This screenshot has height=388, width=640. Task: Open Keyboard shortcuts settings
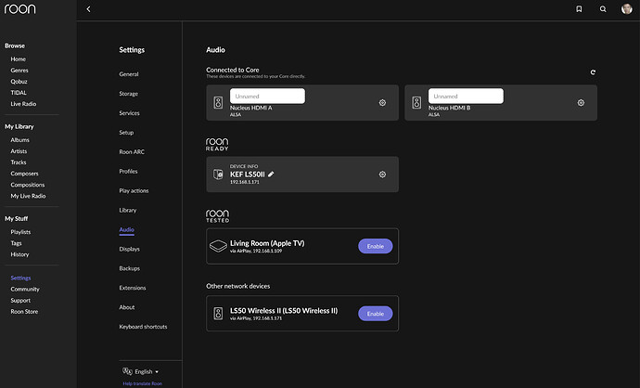click(143, 327)
